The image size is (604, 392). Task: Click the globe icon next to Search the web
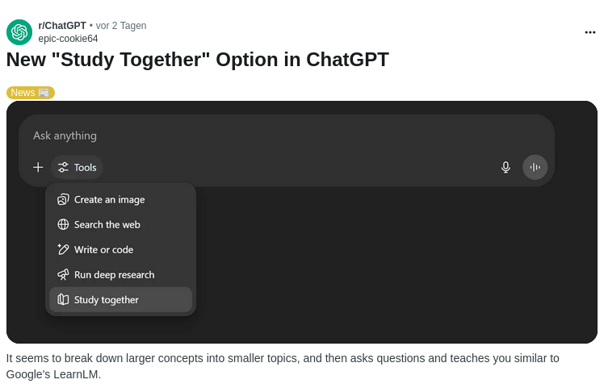click(63, 224)
